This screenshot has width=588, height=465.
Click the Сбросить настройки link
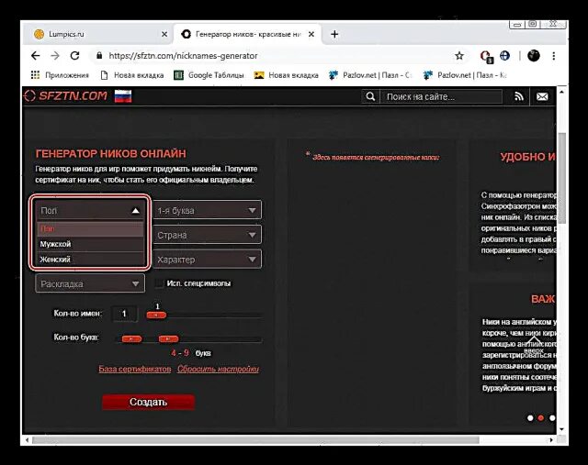point(218,369)
